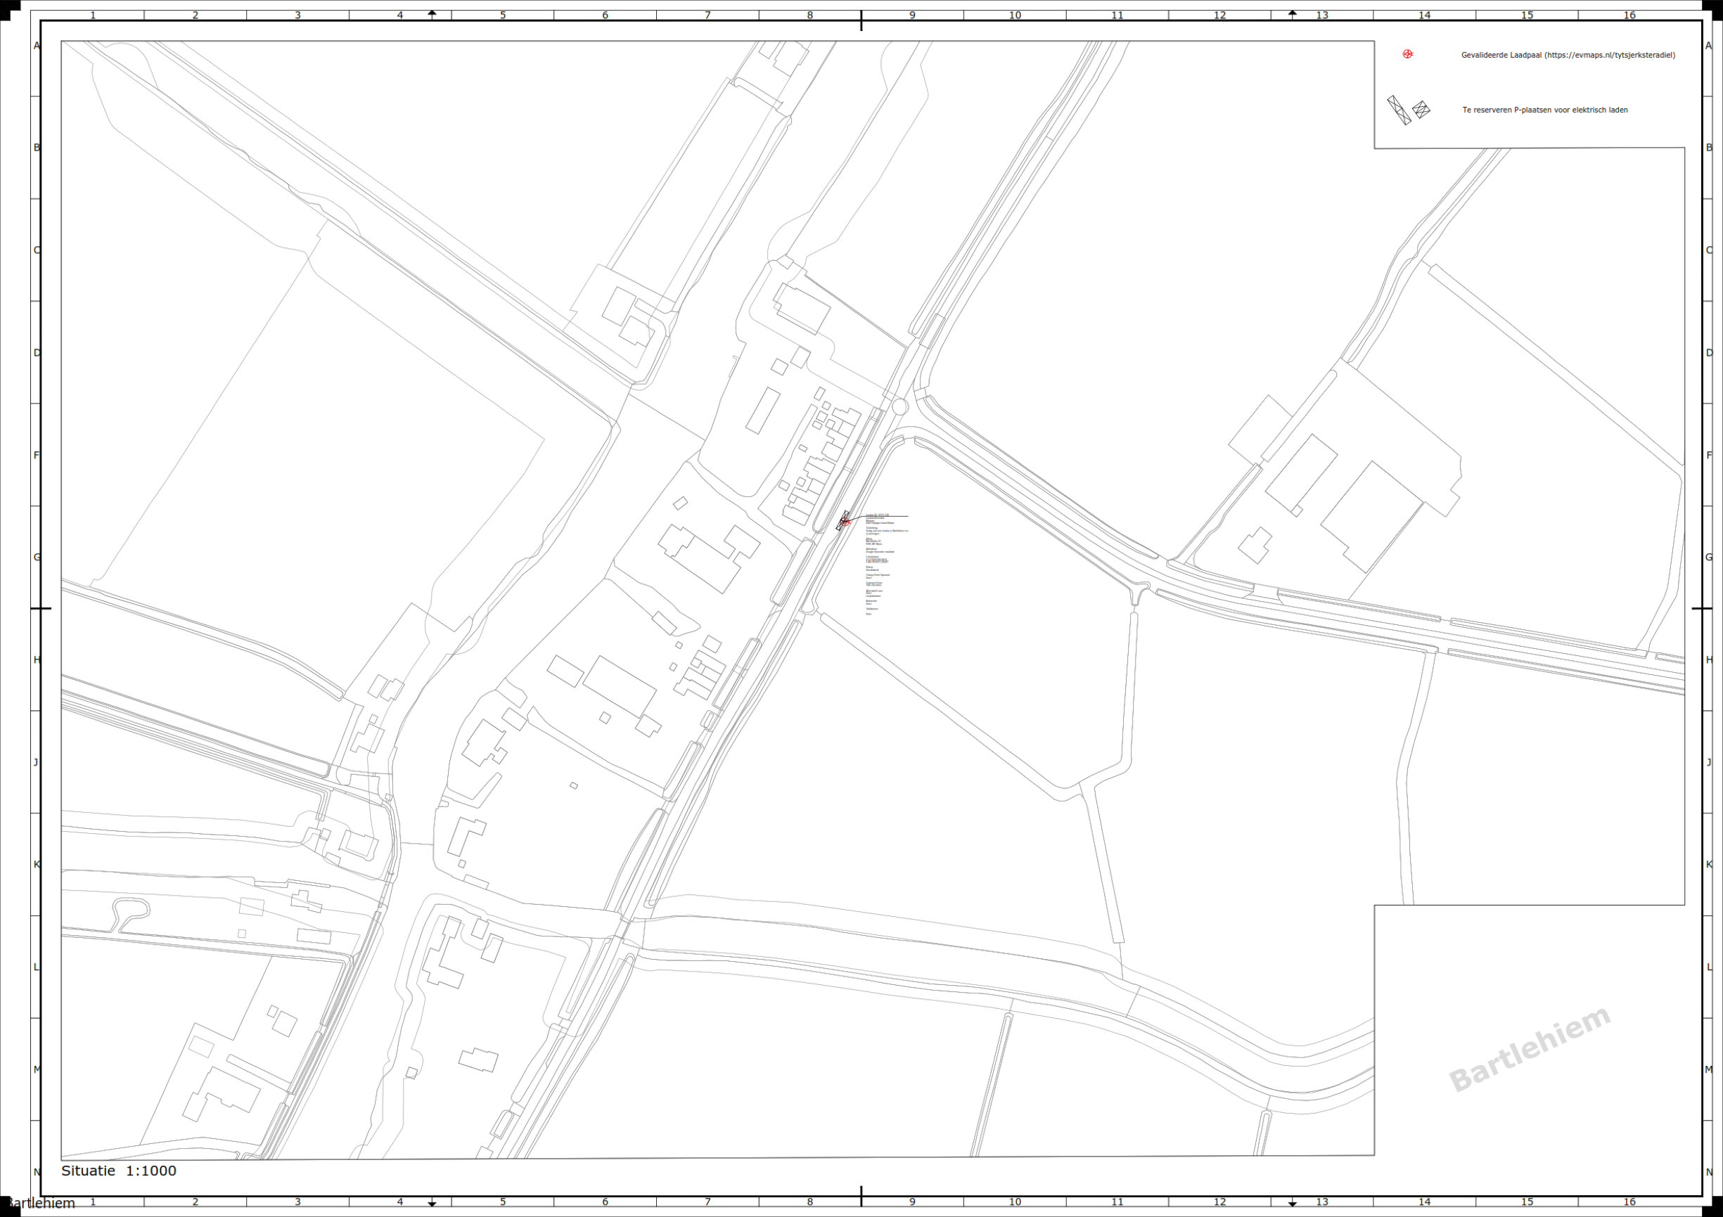Click column number 9 on the bottom border
The width and height of the screenshot is (1723, 1217).
coord(913,1202)
